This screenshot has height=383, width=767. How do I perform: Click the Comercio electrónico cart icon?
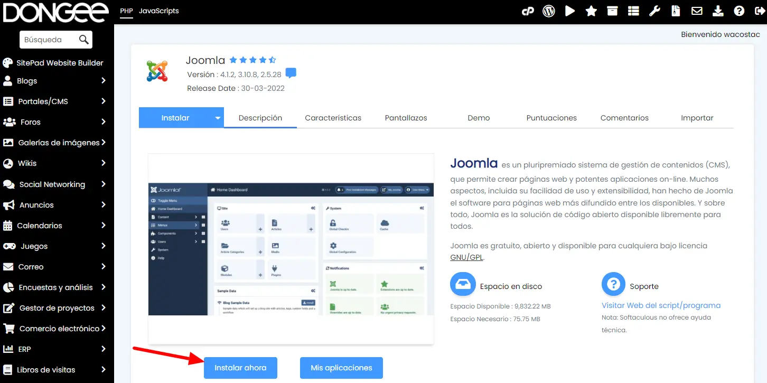click(8, 329)
